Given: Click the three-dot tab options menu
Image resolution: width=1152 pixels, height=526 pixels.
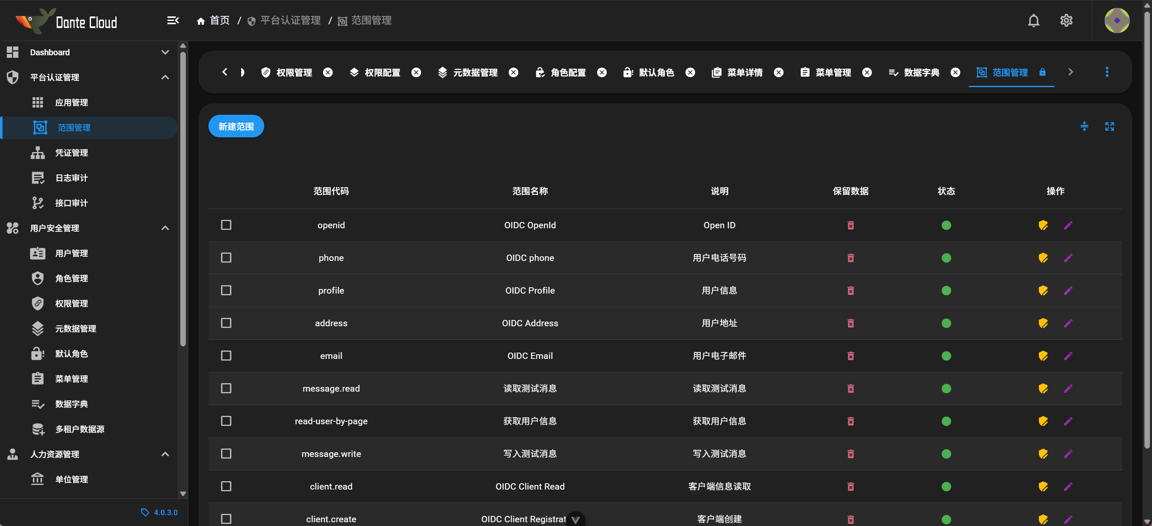Looking at the screenshot, I should coord(1107,72).
